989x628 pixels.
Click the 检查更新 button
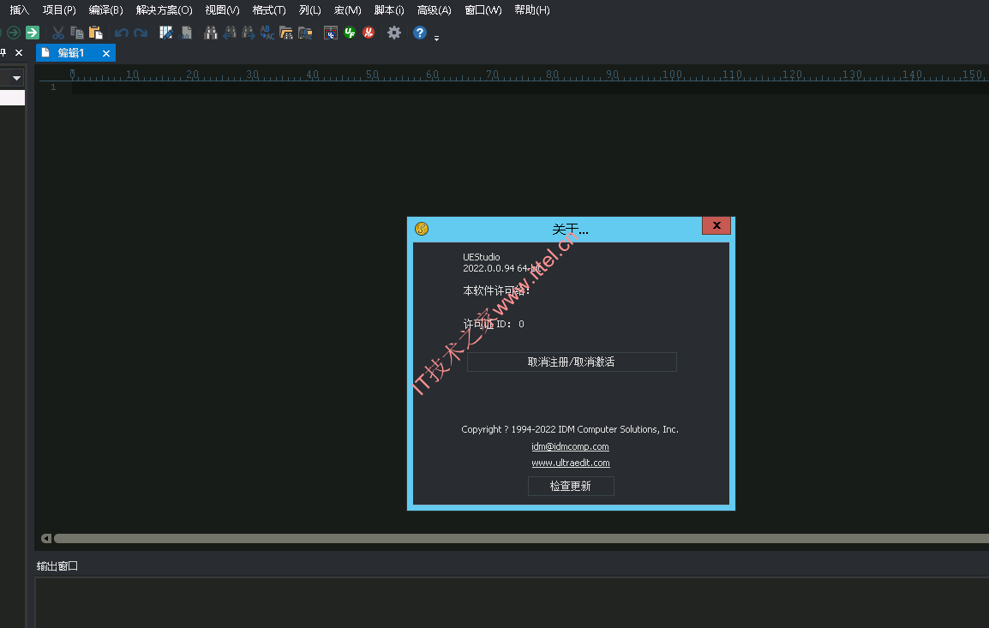pos(571,486)
